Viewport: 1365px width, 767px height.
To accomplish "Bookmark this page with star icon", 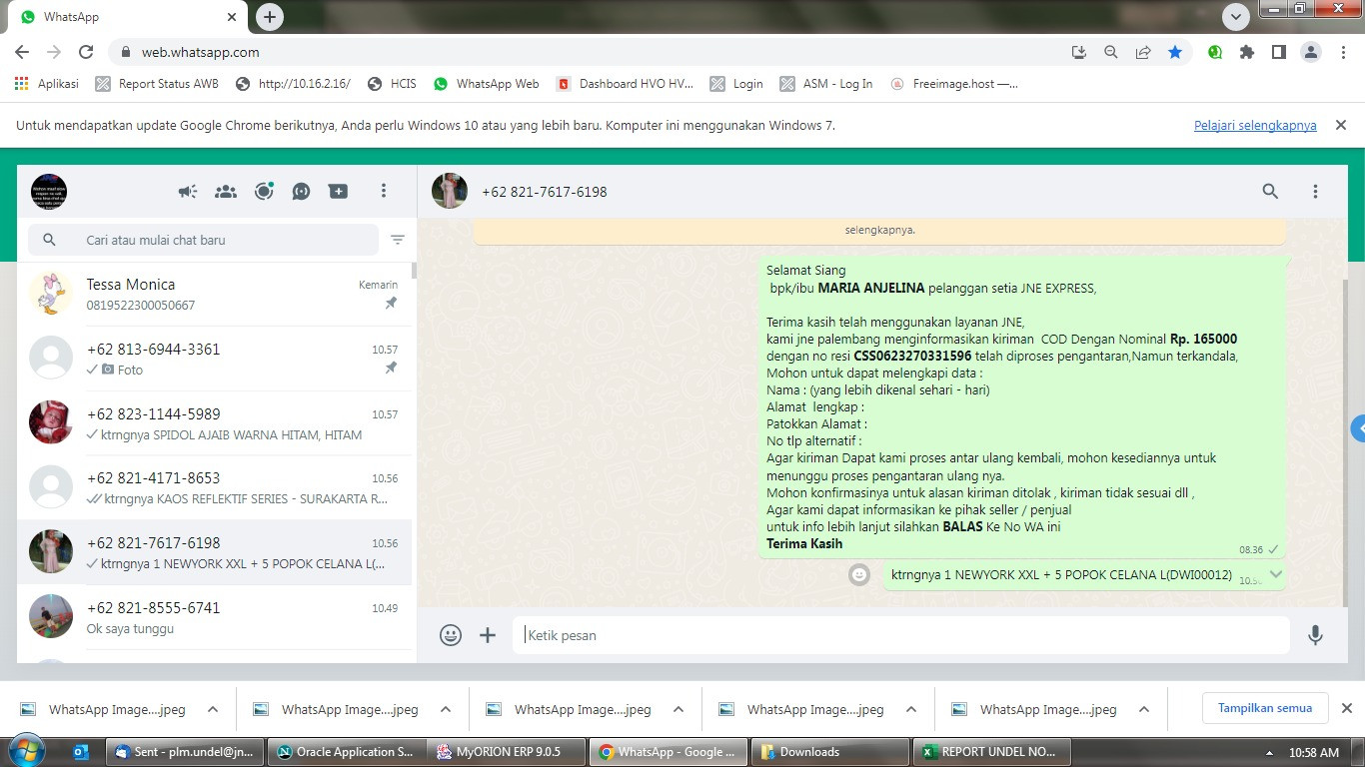I will (1175, 52).
